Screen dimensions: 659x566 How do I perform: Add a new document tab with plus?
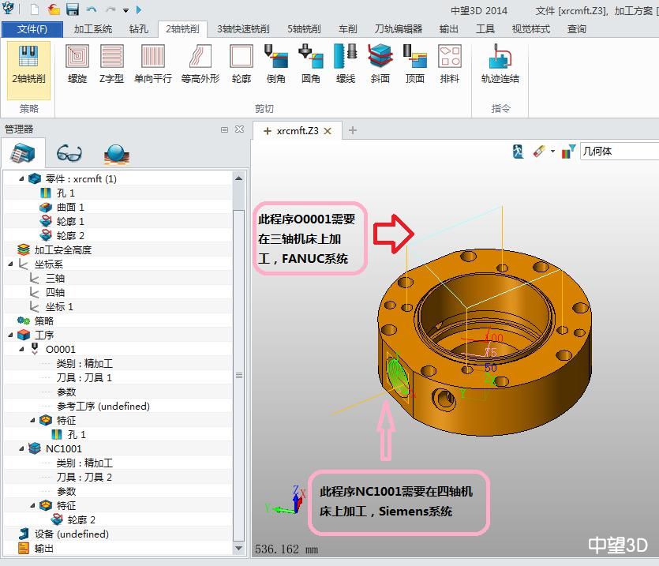pos(353,130)
